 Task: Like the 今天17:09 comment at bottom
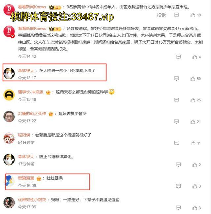pos(195,208)
